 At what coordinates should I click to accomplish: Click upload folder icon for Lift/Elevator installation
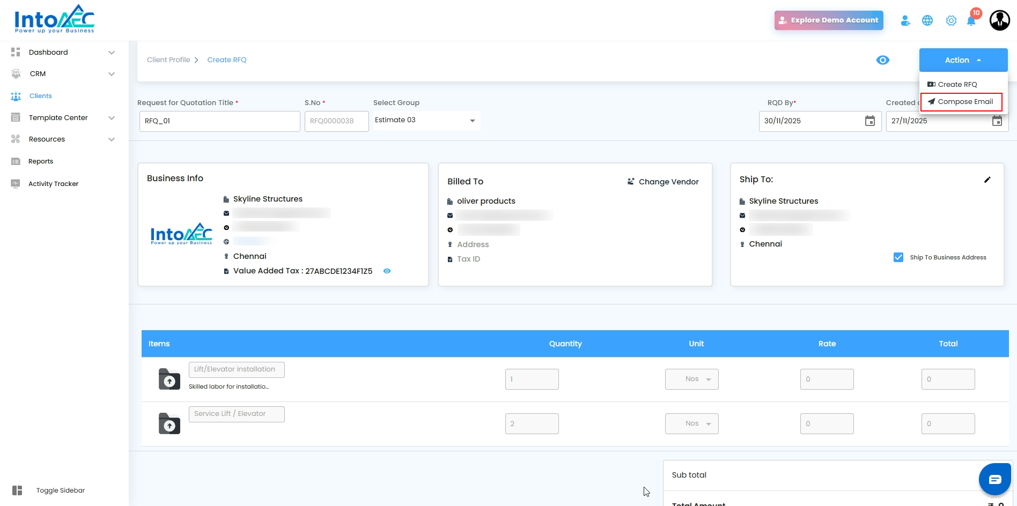[x=169, y=379]
